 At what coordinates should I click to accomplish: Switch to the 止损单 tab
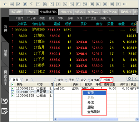click(x=107, y=80)
